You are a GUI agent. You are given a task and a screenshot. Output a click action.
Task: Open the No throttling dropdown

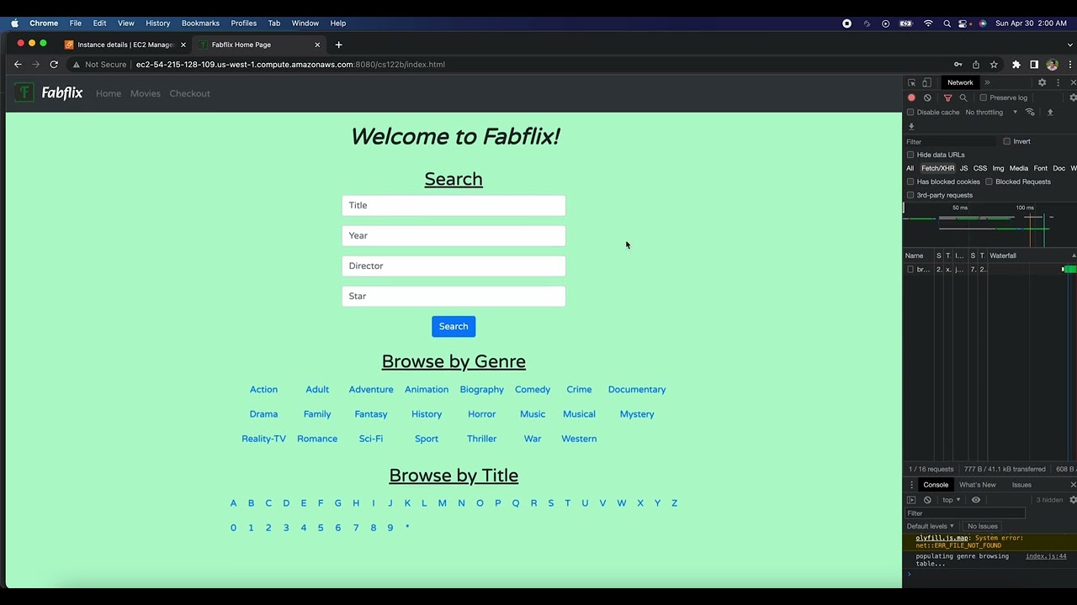(991, 113)
